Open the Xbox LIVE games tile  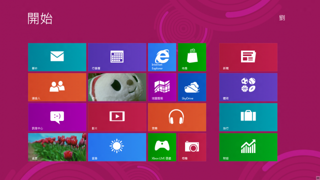click(162, 147)
